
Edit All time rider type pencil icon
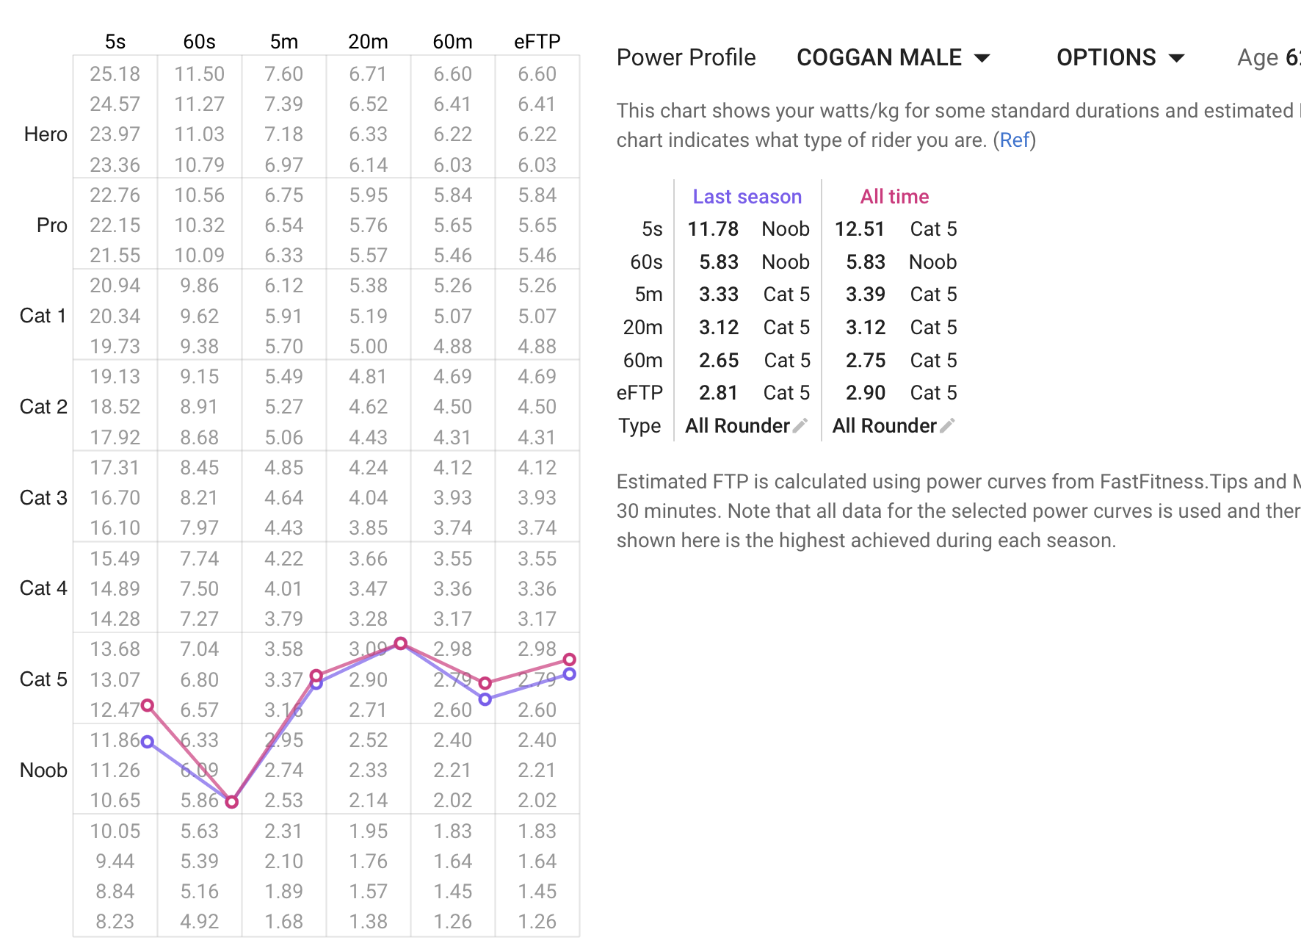tap(947, 425)
